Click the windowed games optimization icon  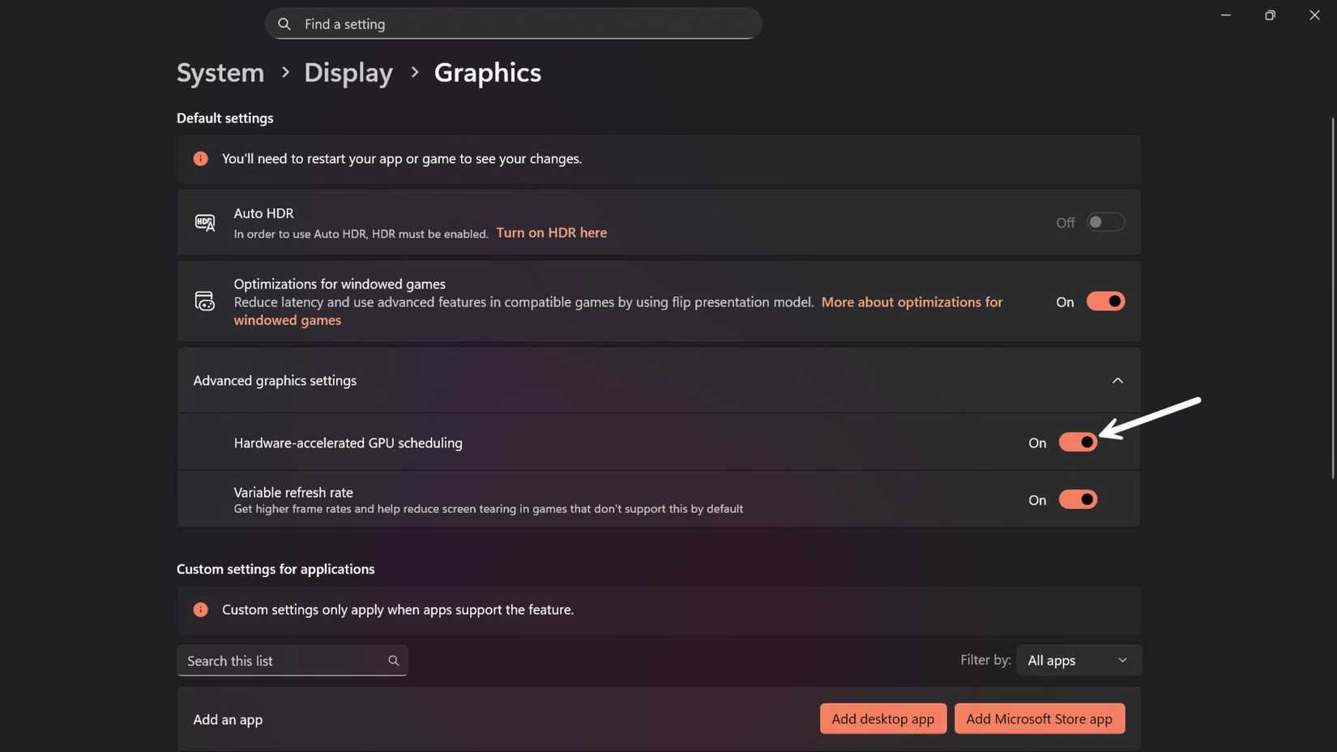[204, 301]
